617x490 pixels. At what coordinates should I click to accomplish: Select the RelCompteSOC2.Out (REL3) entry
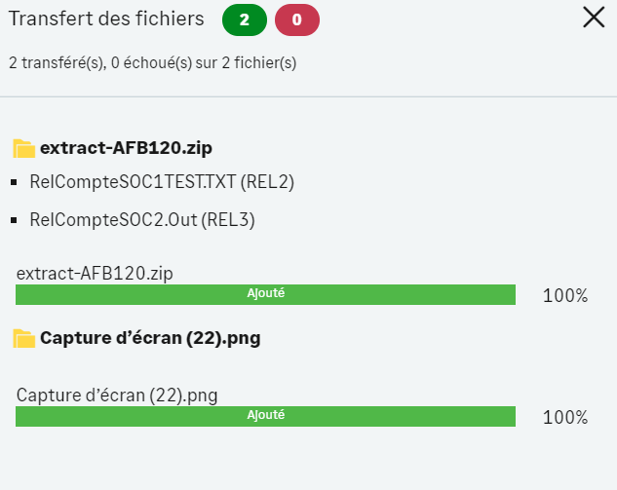tap(142, 220)
